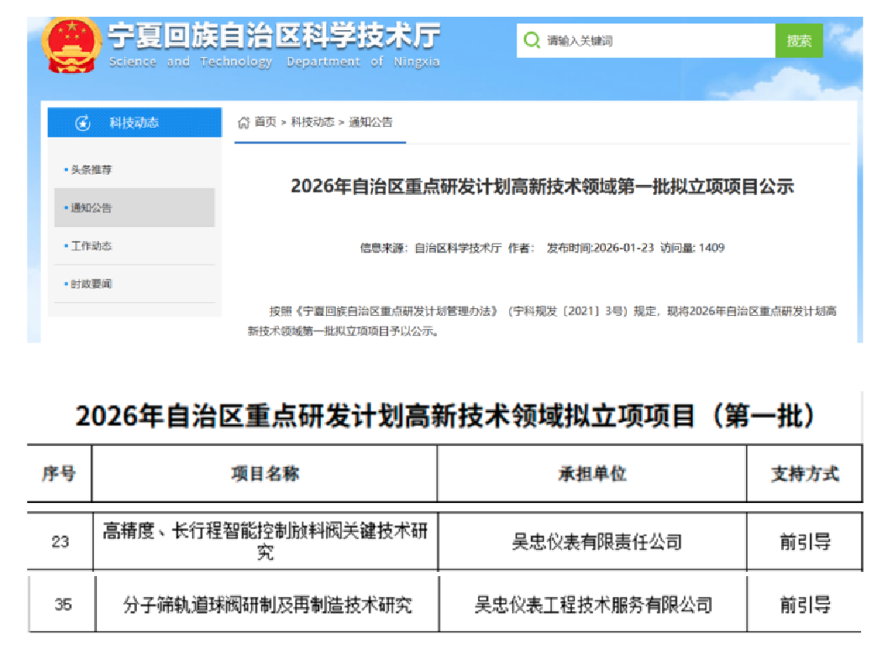Click the national emblem logo
The height and width of the screenshot is (645, 888).
[71, 45]
